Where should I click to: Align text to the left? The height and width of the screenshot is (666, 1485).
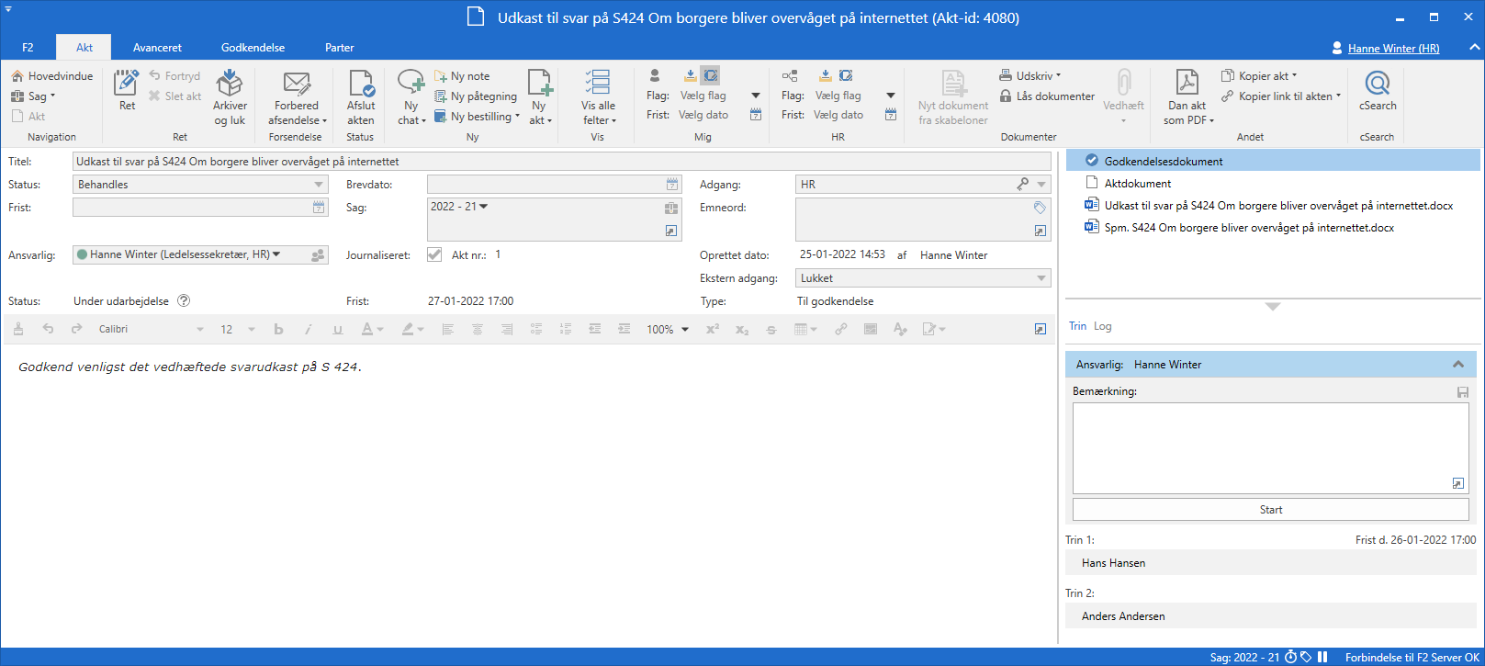point(448,329)
